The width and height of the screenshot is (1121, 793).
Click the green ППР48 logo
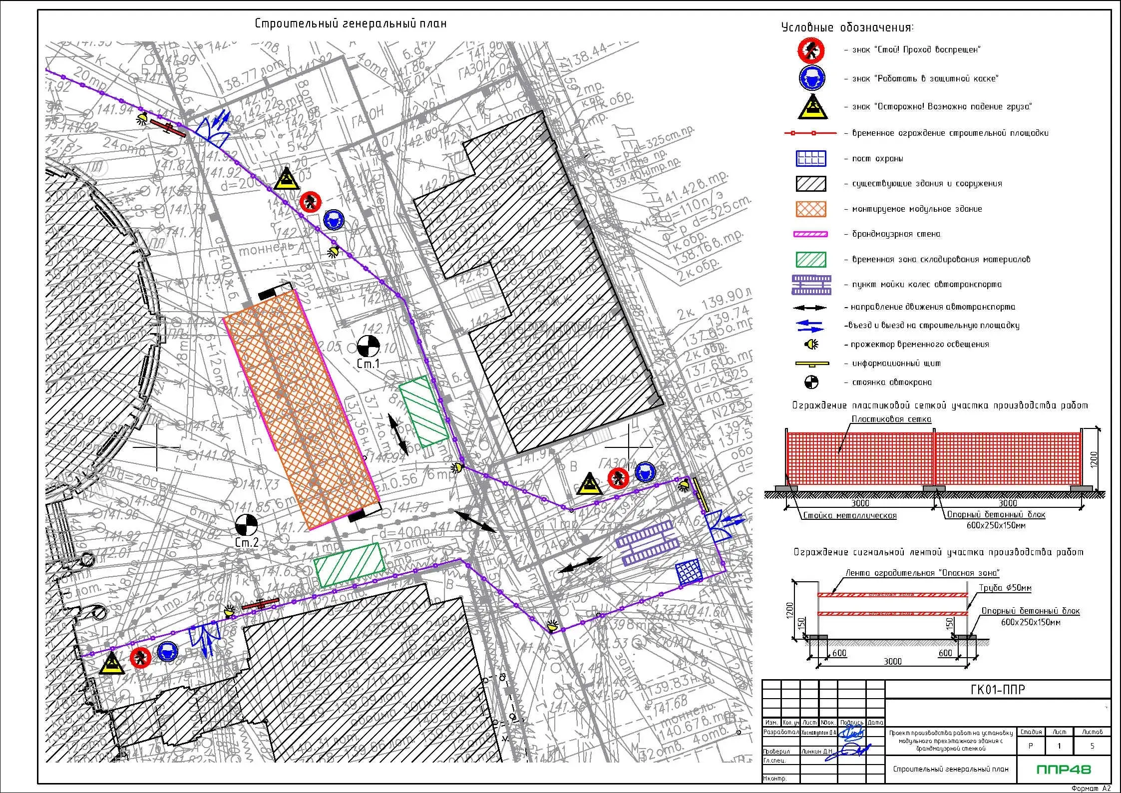click(x=1064, y=770)
